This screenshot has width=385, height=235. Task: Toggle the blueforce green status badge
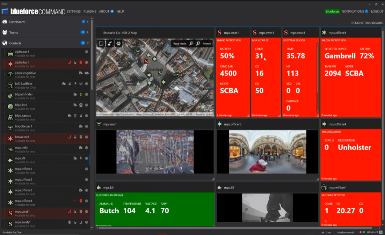point(332,12)
